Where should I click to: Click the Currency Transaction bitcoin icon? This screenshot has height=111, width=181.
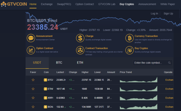click(x=129, y=38)
